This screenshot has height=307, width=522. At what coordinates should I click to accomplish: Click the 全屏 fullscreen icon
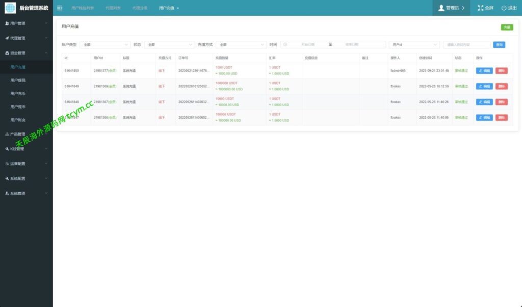(480, 8)
